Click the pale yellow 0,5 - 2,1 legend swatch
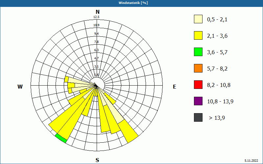 point(198,19)
